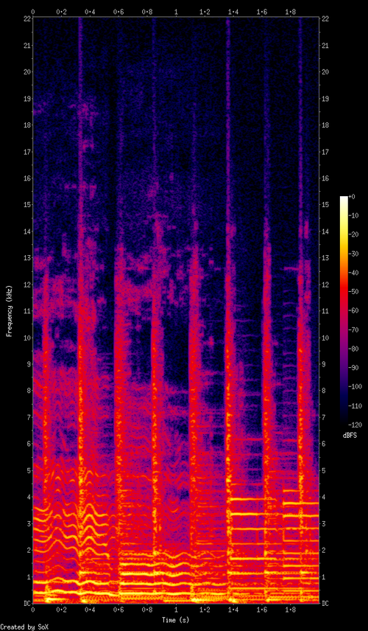Click the '-110' colour scale label

pyautogui.click(x=356, y=406)
